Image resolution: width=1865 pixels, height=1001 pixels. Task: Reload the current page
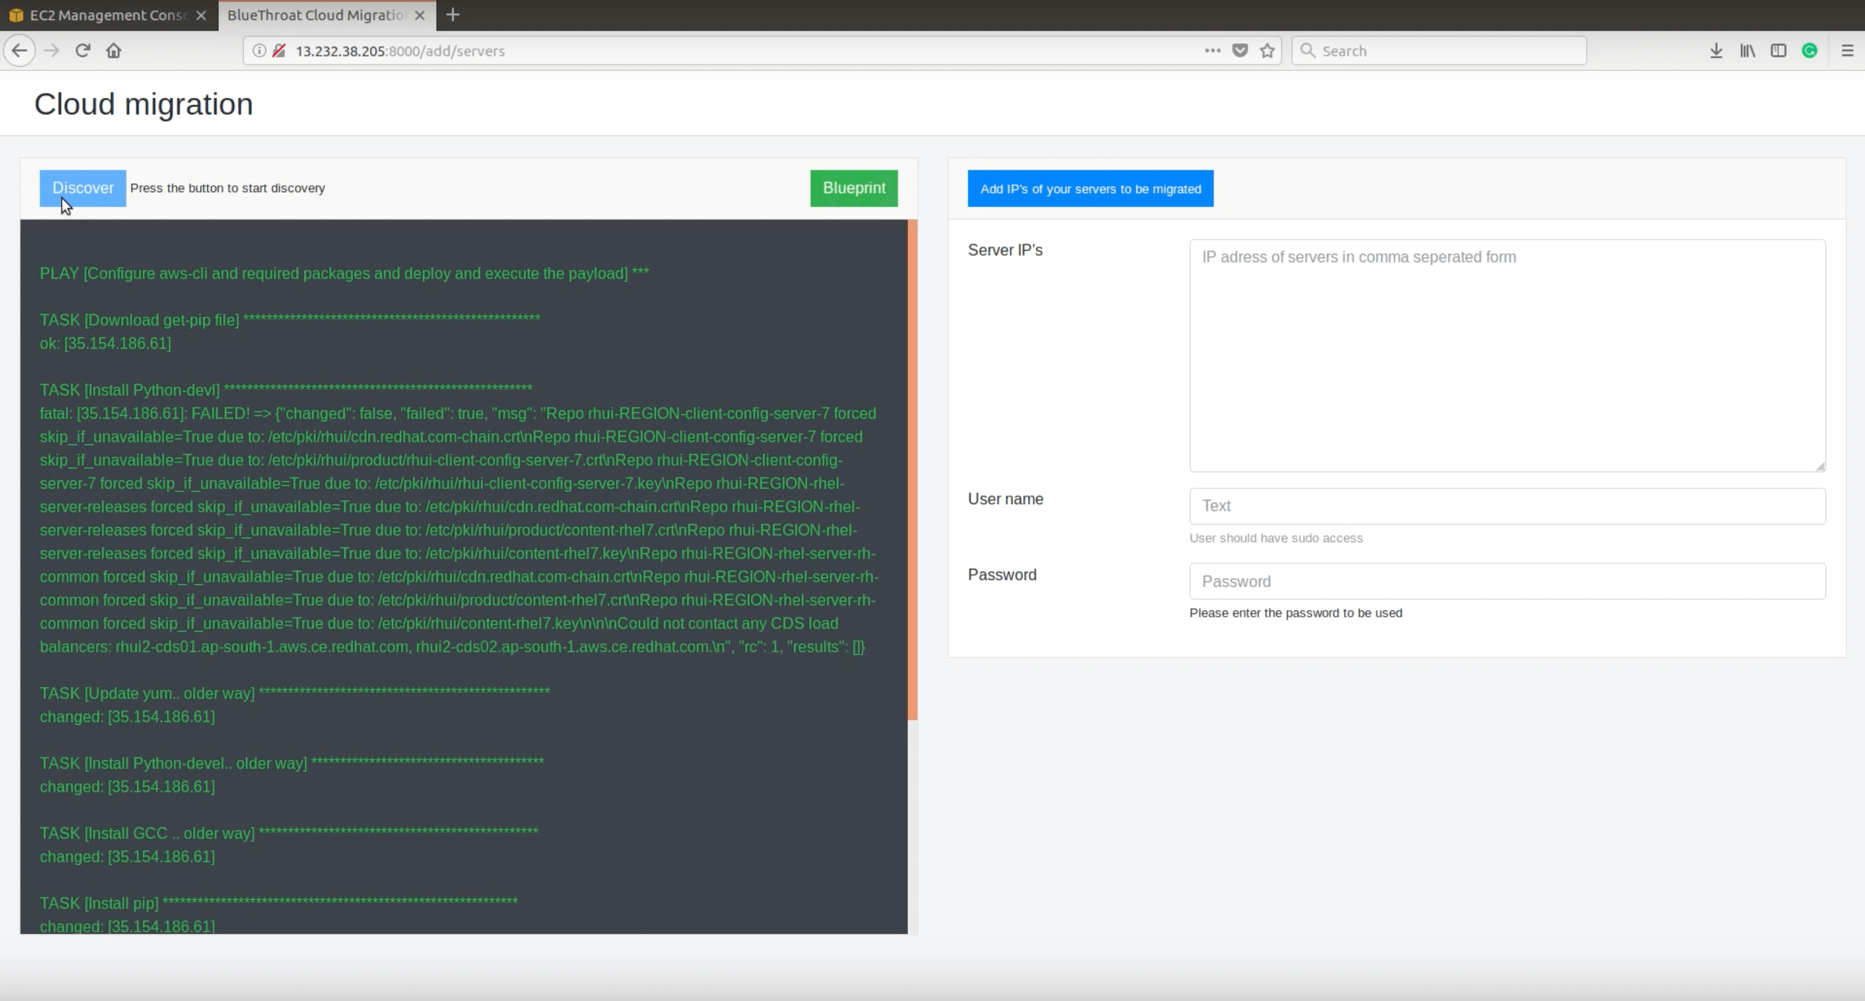click(83, 51)
